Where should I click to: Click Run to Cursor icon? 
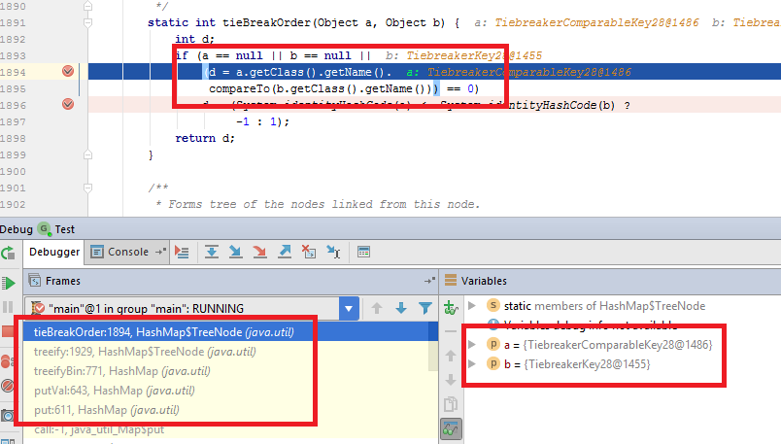(333, 252)
